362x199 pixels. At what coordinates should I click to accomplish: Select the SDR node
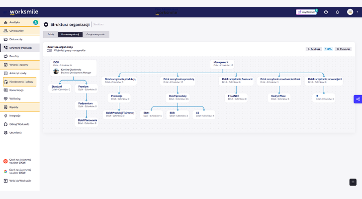(x=178, y=114)
